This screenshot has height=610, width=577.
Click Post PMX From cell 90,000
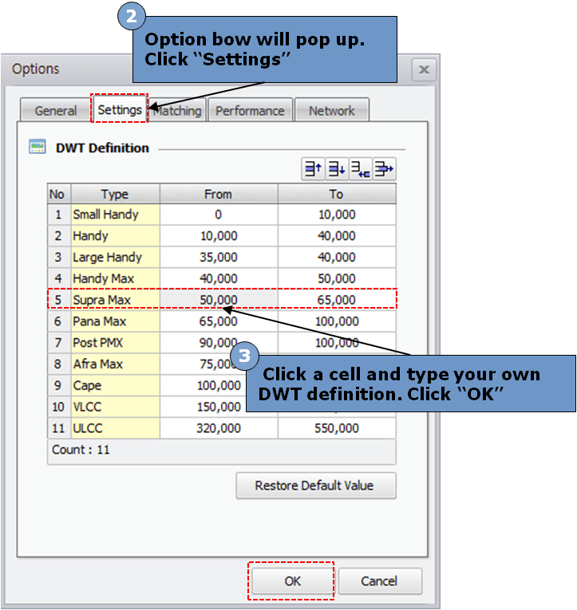point(219,343)
